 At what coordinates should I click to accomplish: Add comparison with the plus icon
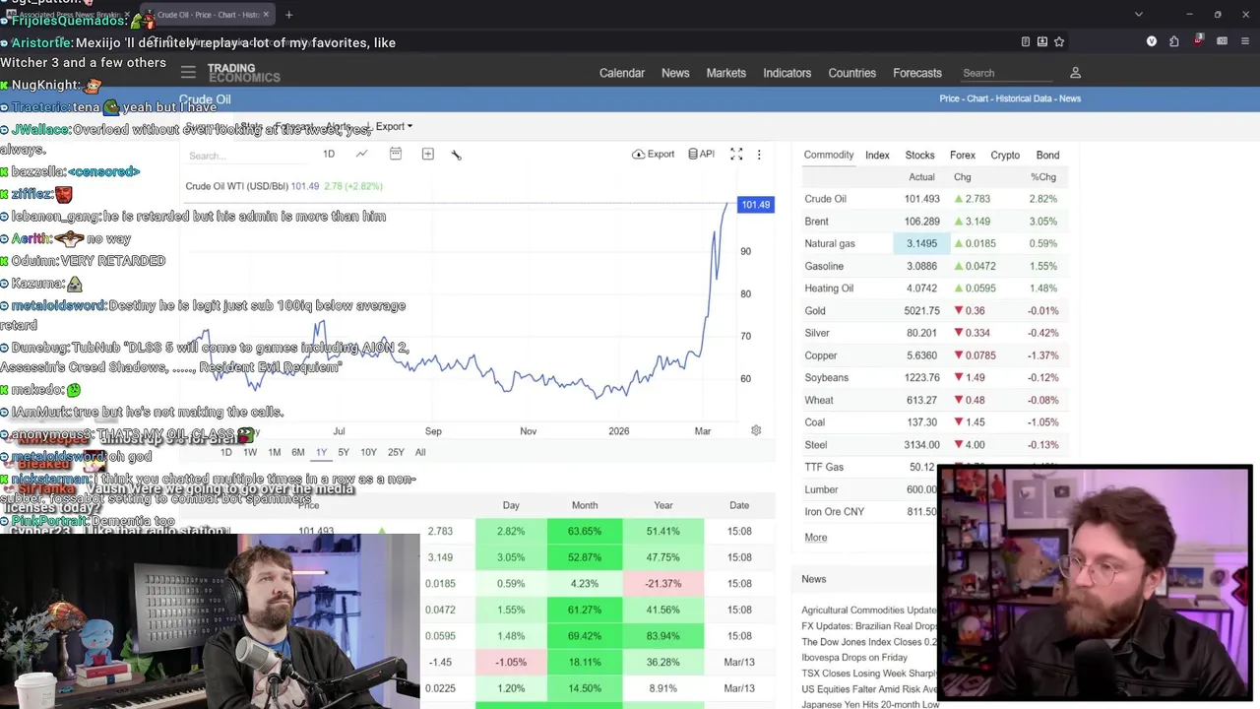click(427, 154)
